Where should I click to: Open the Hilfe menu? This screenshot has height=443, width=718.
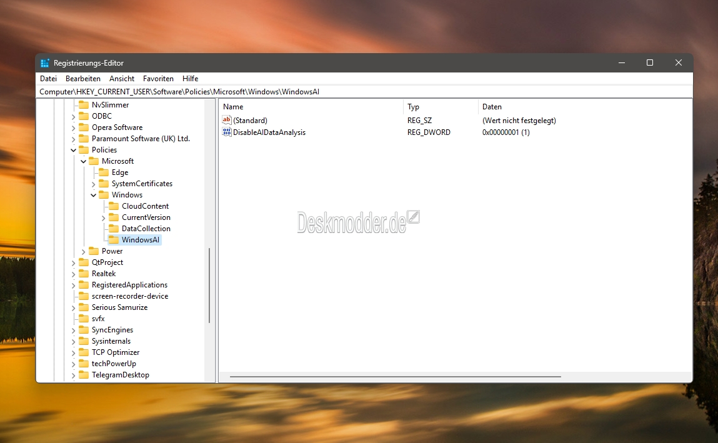pyautogui.click(x=190, y=79)
